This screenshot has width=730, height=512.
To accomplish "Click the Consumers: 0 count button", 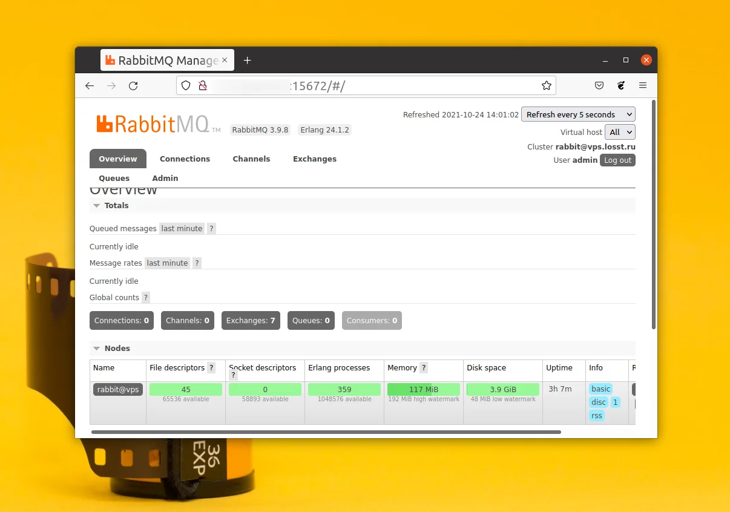I will (372, 321).
